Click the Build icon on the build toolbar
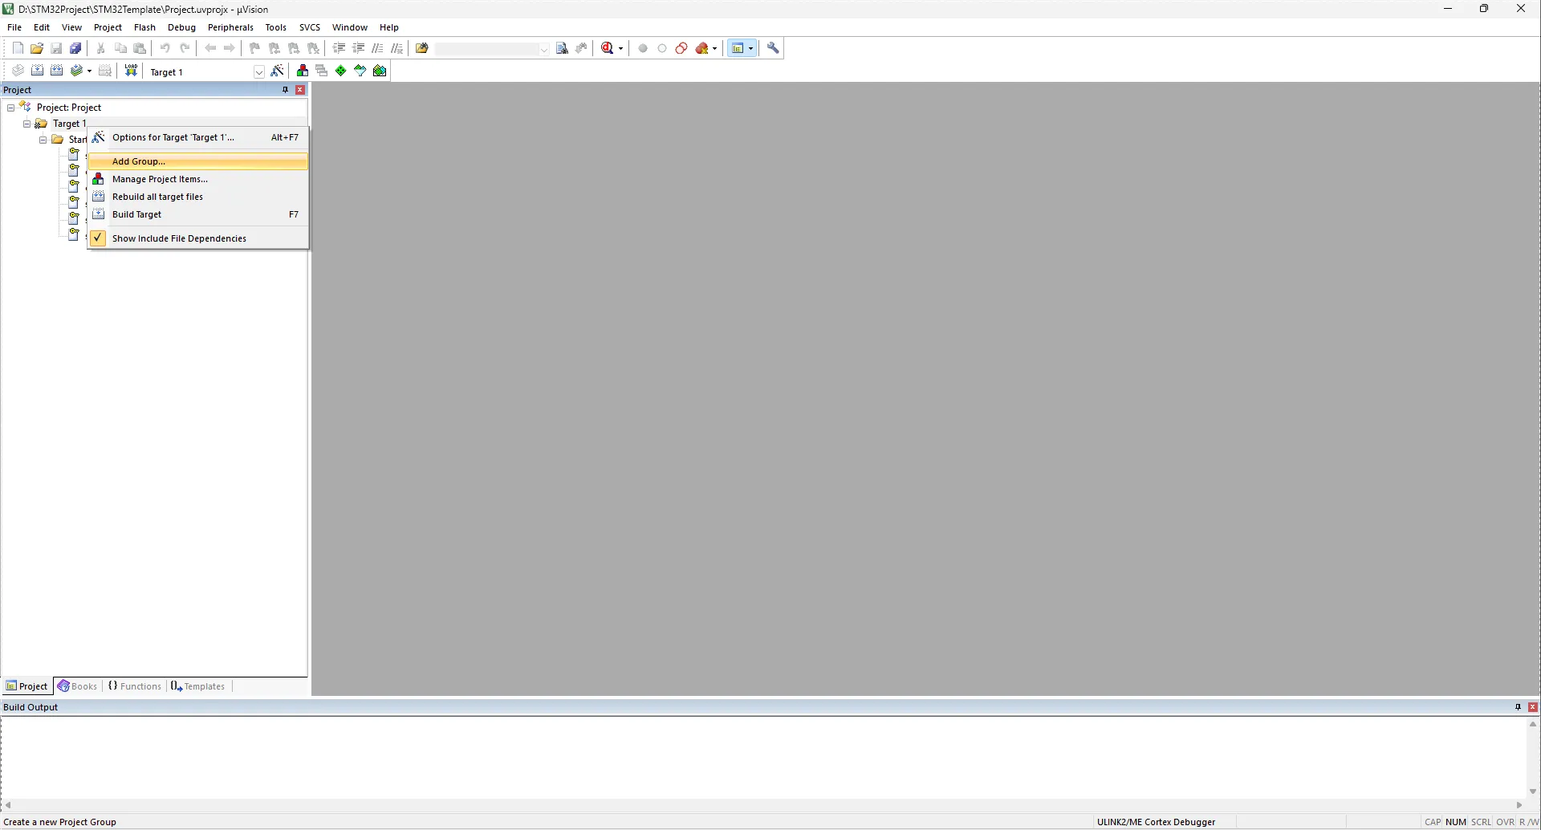Viewport: 1541px width, 830px height. click(37, 71)
